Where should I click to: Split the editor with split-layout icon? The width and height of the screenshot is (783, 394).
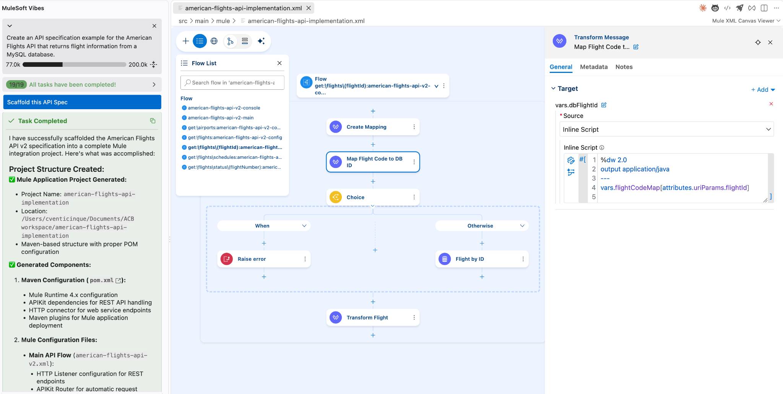pyautogui.click(x=764, y=8)
